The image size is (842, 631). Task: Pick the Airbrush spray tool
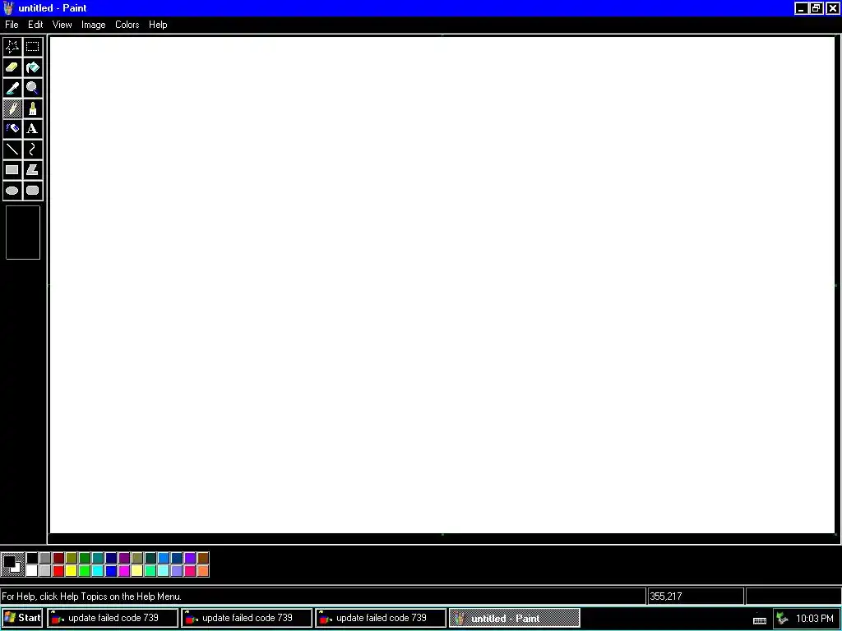tap(12, 129)
